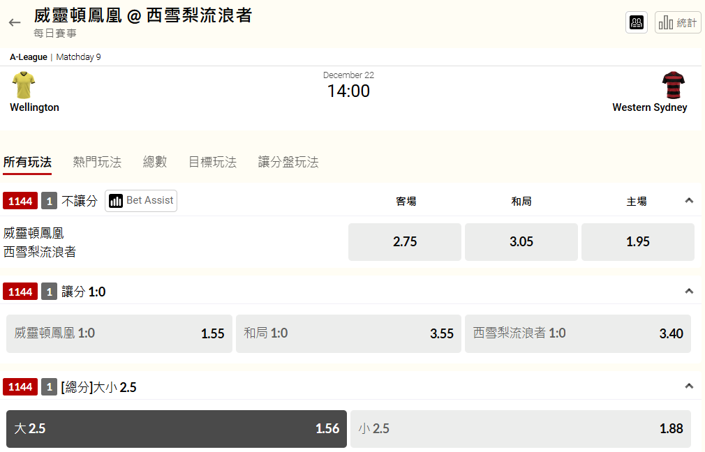Click the 1144 badge beside 不讓分
Viewport: 705px width, 452px height.
(20, 201)
